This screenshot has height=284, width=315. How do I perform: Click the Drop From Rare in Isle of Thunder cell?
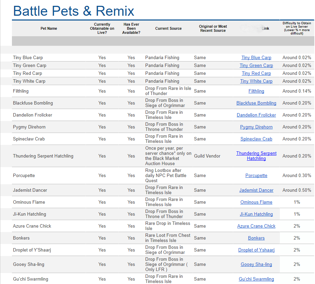(x=168, y=91)
